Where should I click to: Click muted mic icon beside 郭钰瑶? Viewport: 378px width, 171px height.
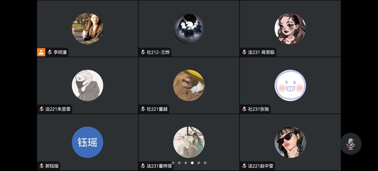(x=41, y=166)
